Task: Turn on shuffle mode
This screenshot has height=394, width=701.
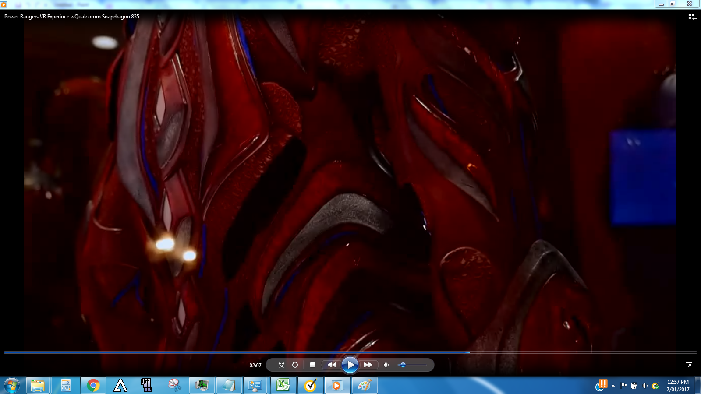Action: pos(281,365)
